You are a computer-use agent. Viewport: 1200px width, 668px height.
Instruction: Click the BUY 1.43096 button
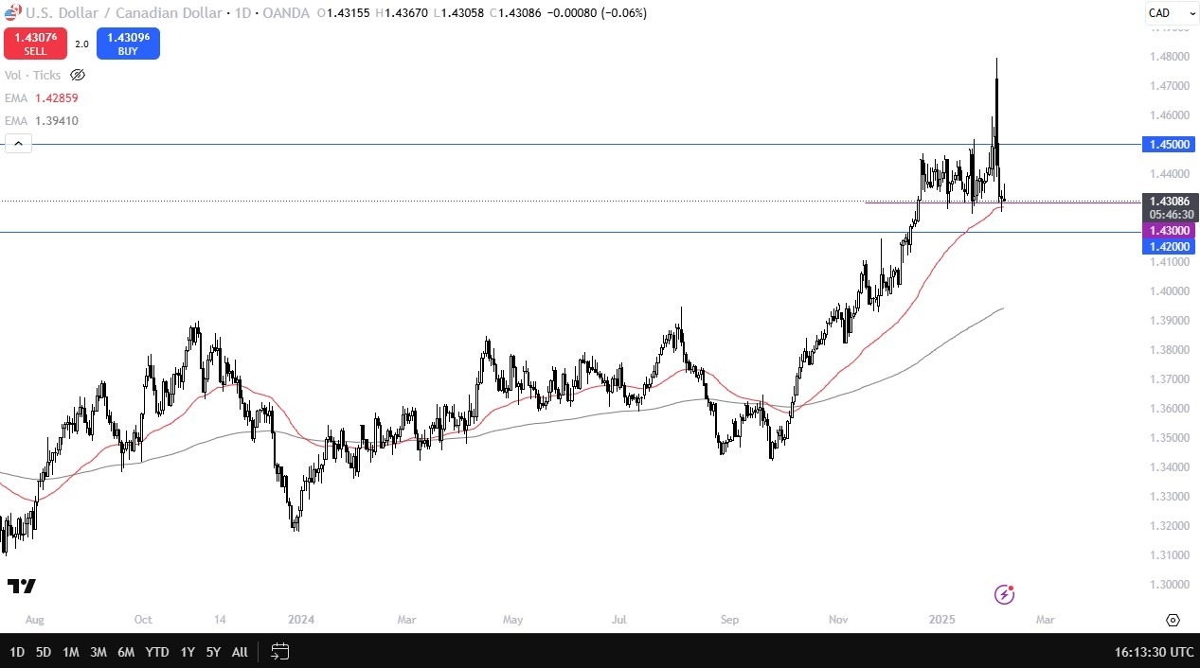[x=128, y=44]
